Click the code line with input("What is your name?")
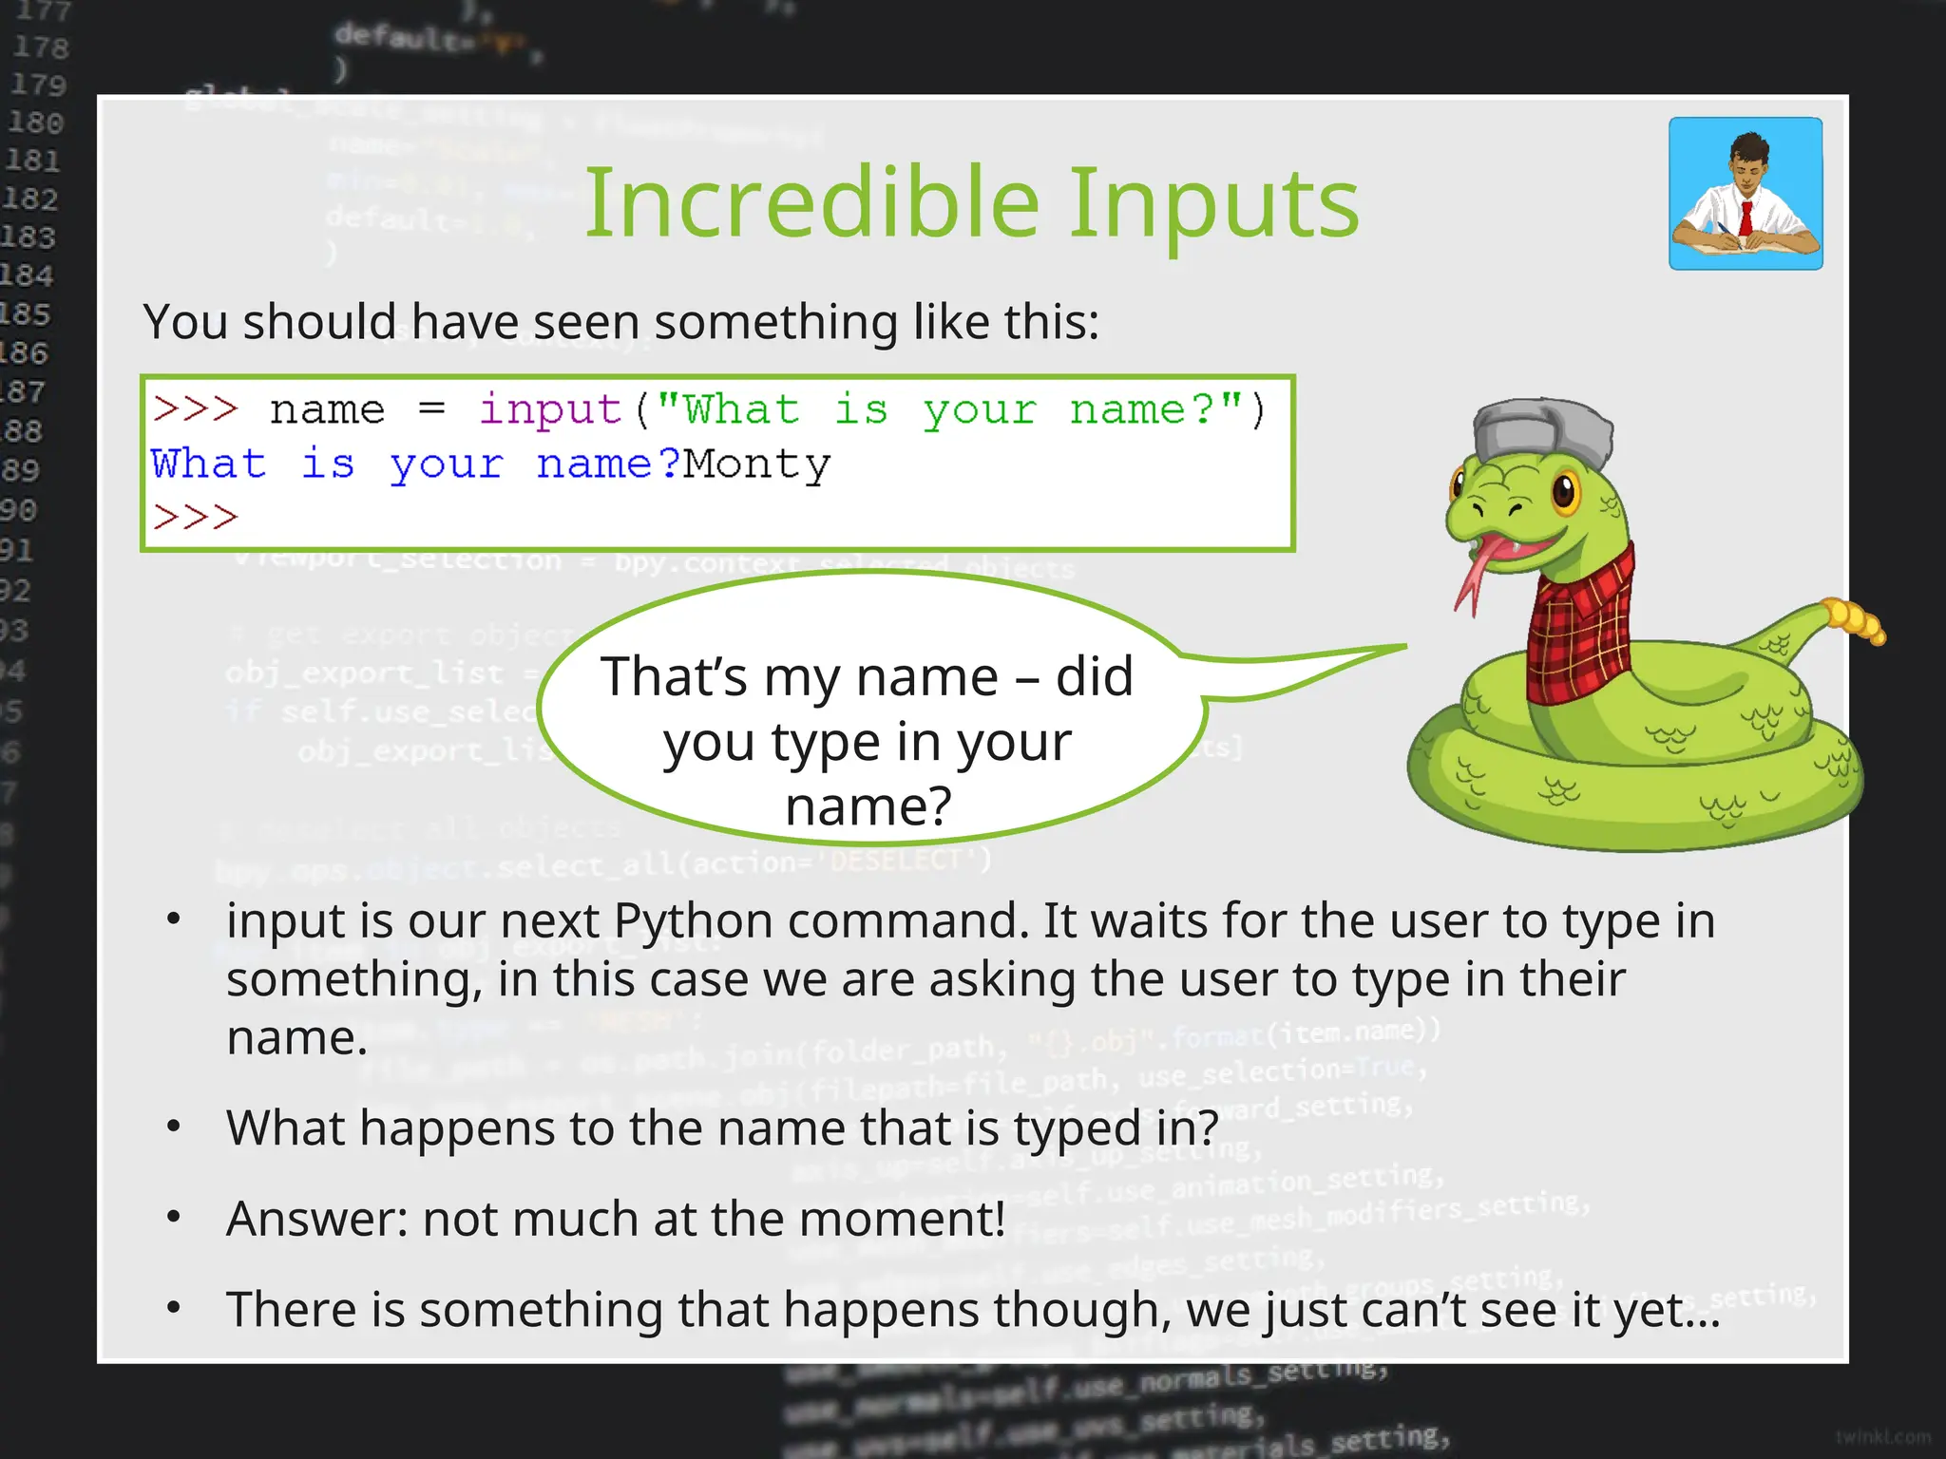Viewport: 1946px width, 1459px height. (x=710, y=410)
